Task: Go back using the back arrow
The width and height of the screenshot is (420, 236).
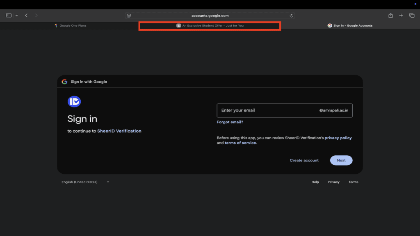Action: click(26, 15)
